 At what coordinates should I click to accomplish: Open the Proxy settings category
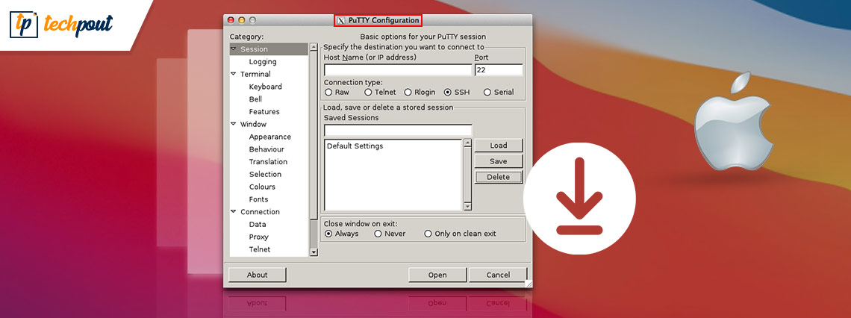(x=259, y=237)
